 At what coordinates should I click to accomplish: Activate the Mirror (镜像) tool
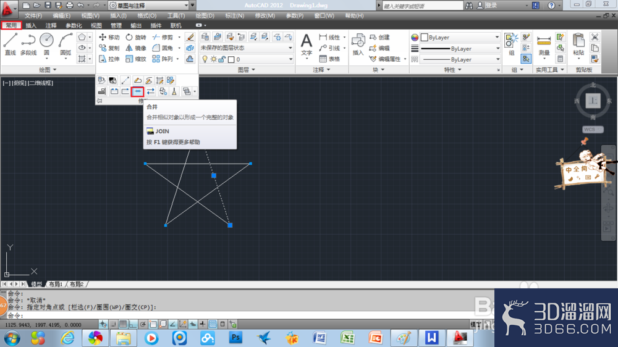click(135, 48)
